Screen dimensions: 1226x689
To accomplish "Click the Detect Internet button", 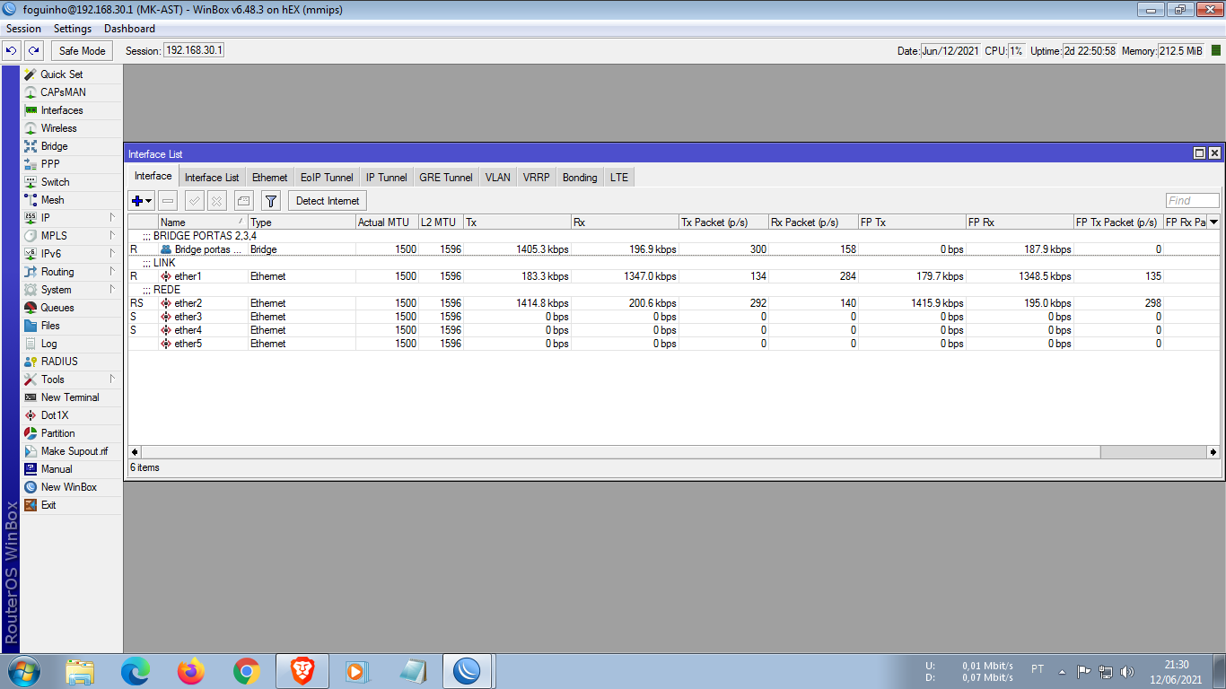I will (x=328, y=201).
